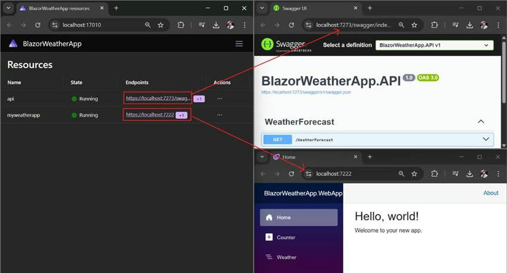Click Running state of api resource
507x273 pixels.
[85, 98]
